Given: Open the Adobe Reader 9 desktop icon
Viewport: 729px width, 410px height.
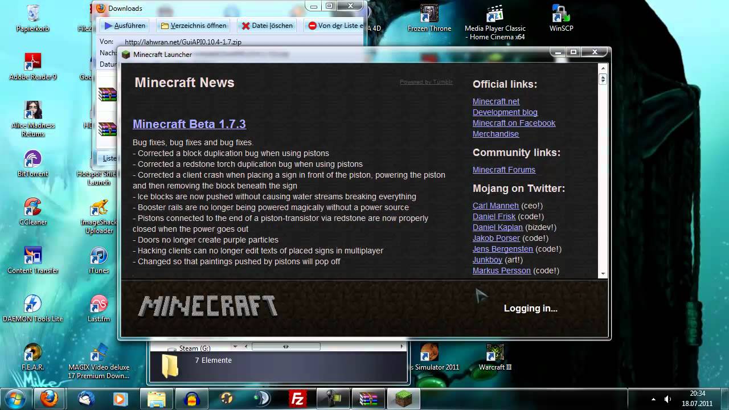Looking at the screenshot, I should (33, 66).
